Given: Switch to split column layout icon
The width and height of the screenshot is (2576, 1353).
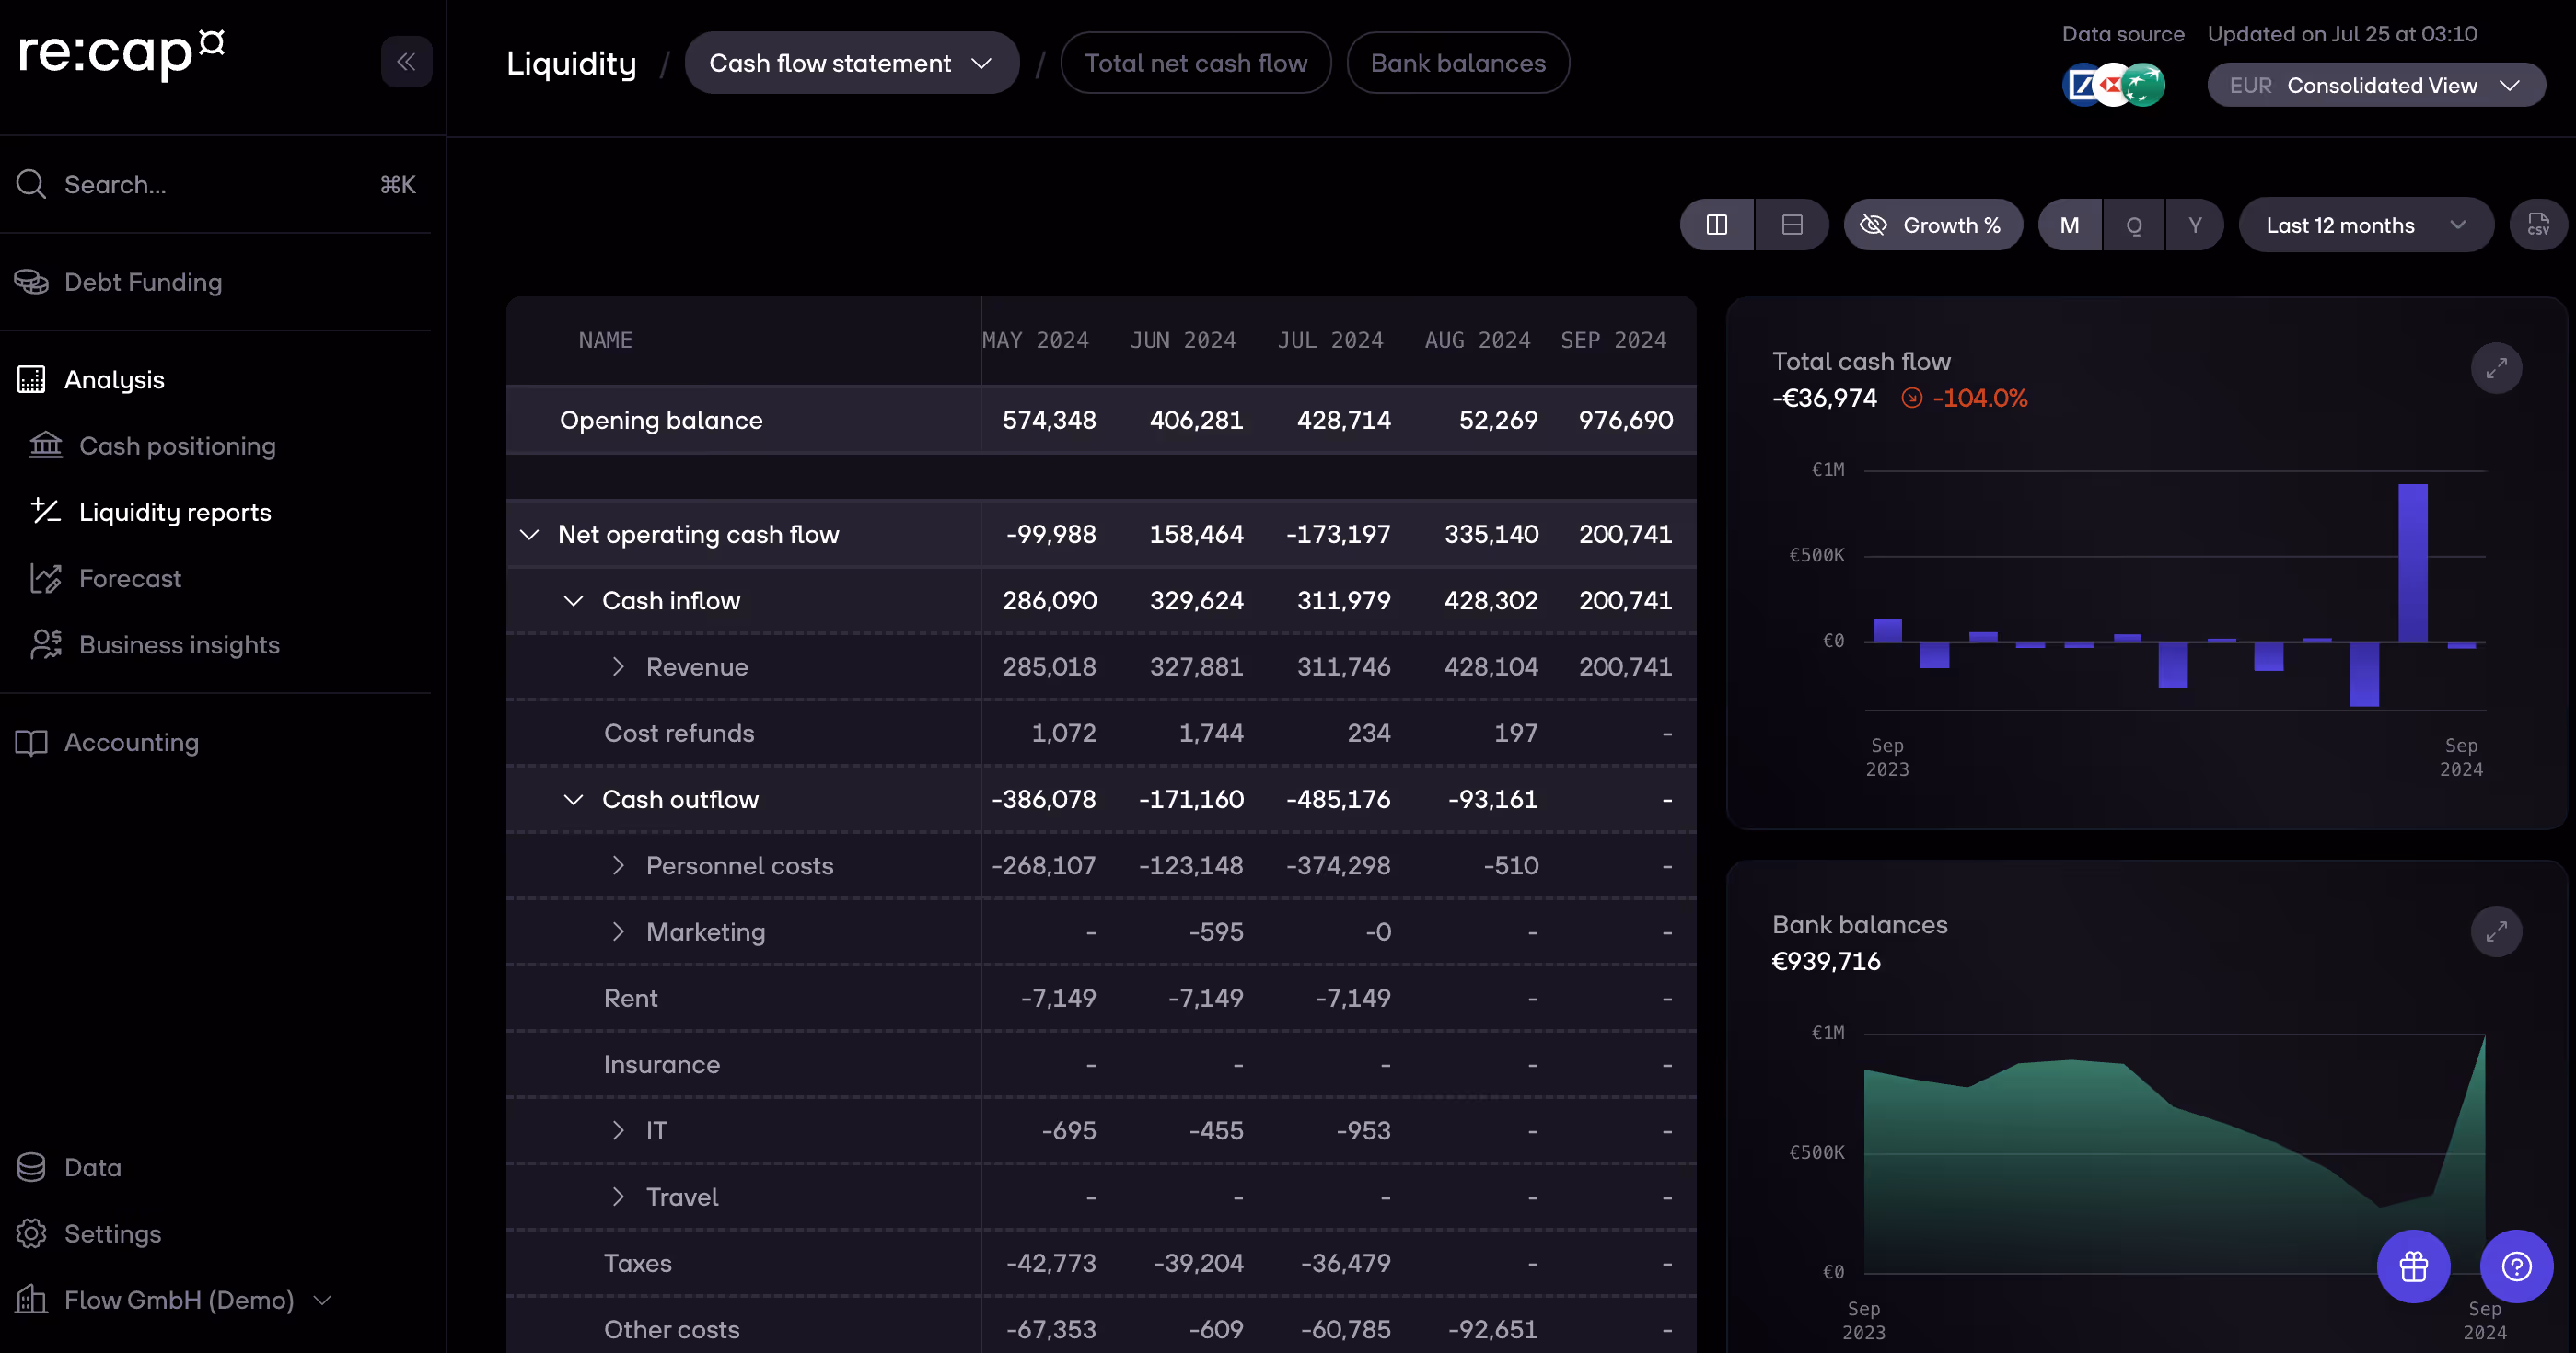Looking at the screenshot, I should point(1716,225).
